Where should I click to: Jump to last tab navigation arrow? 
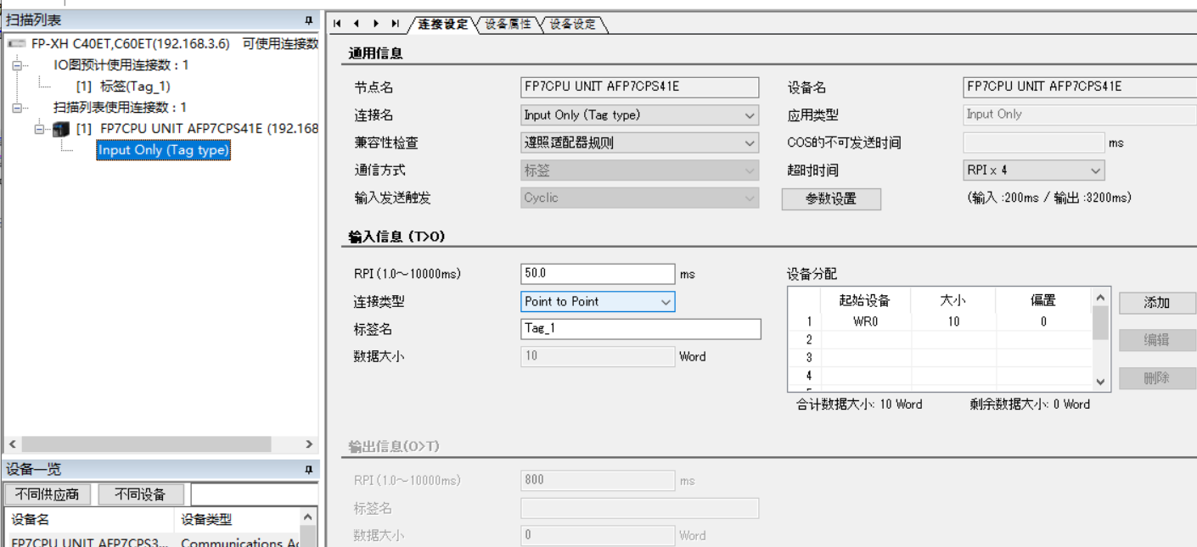point(396,24)
